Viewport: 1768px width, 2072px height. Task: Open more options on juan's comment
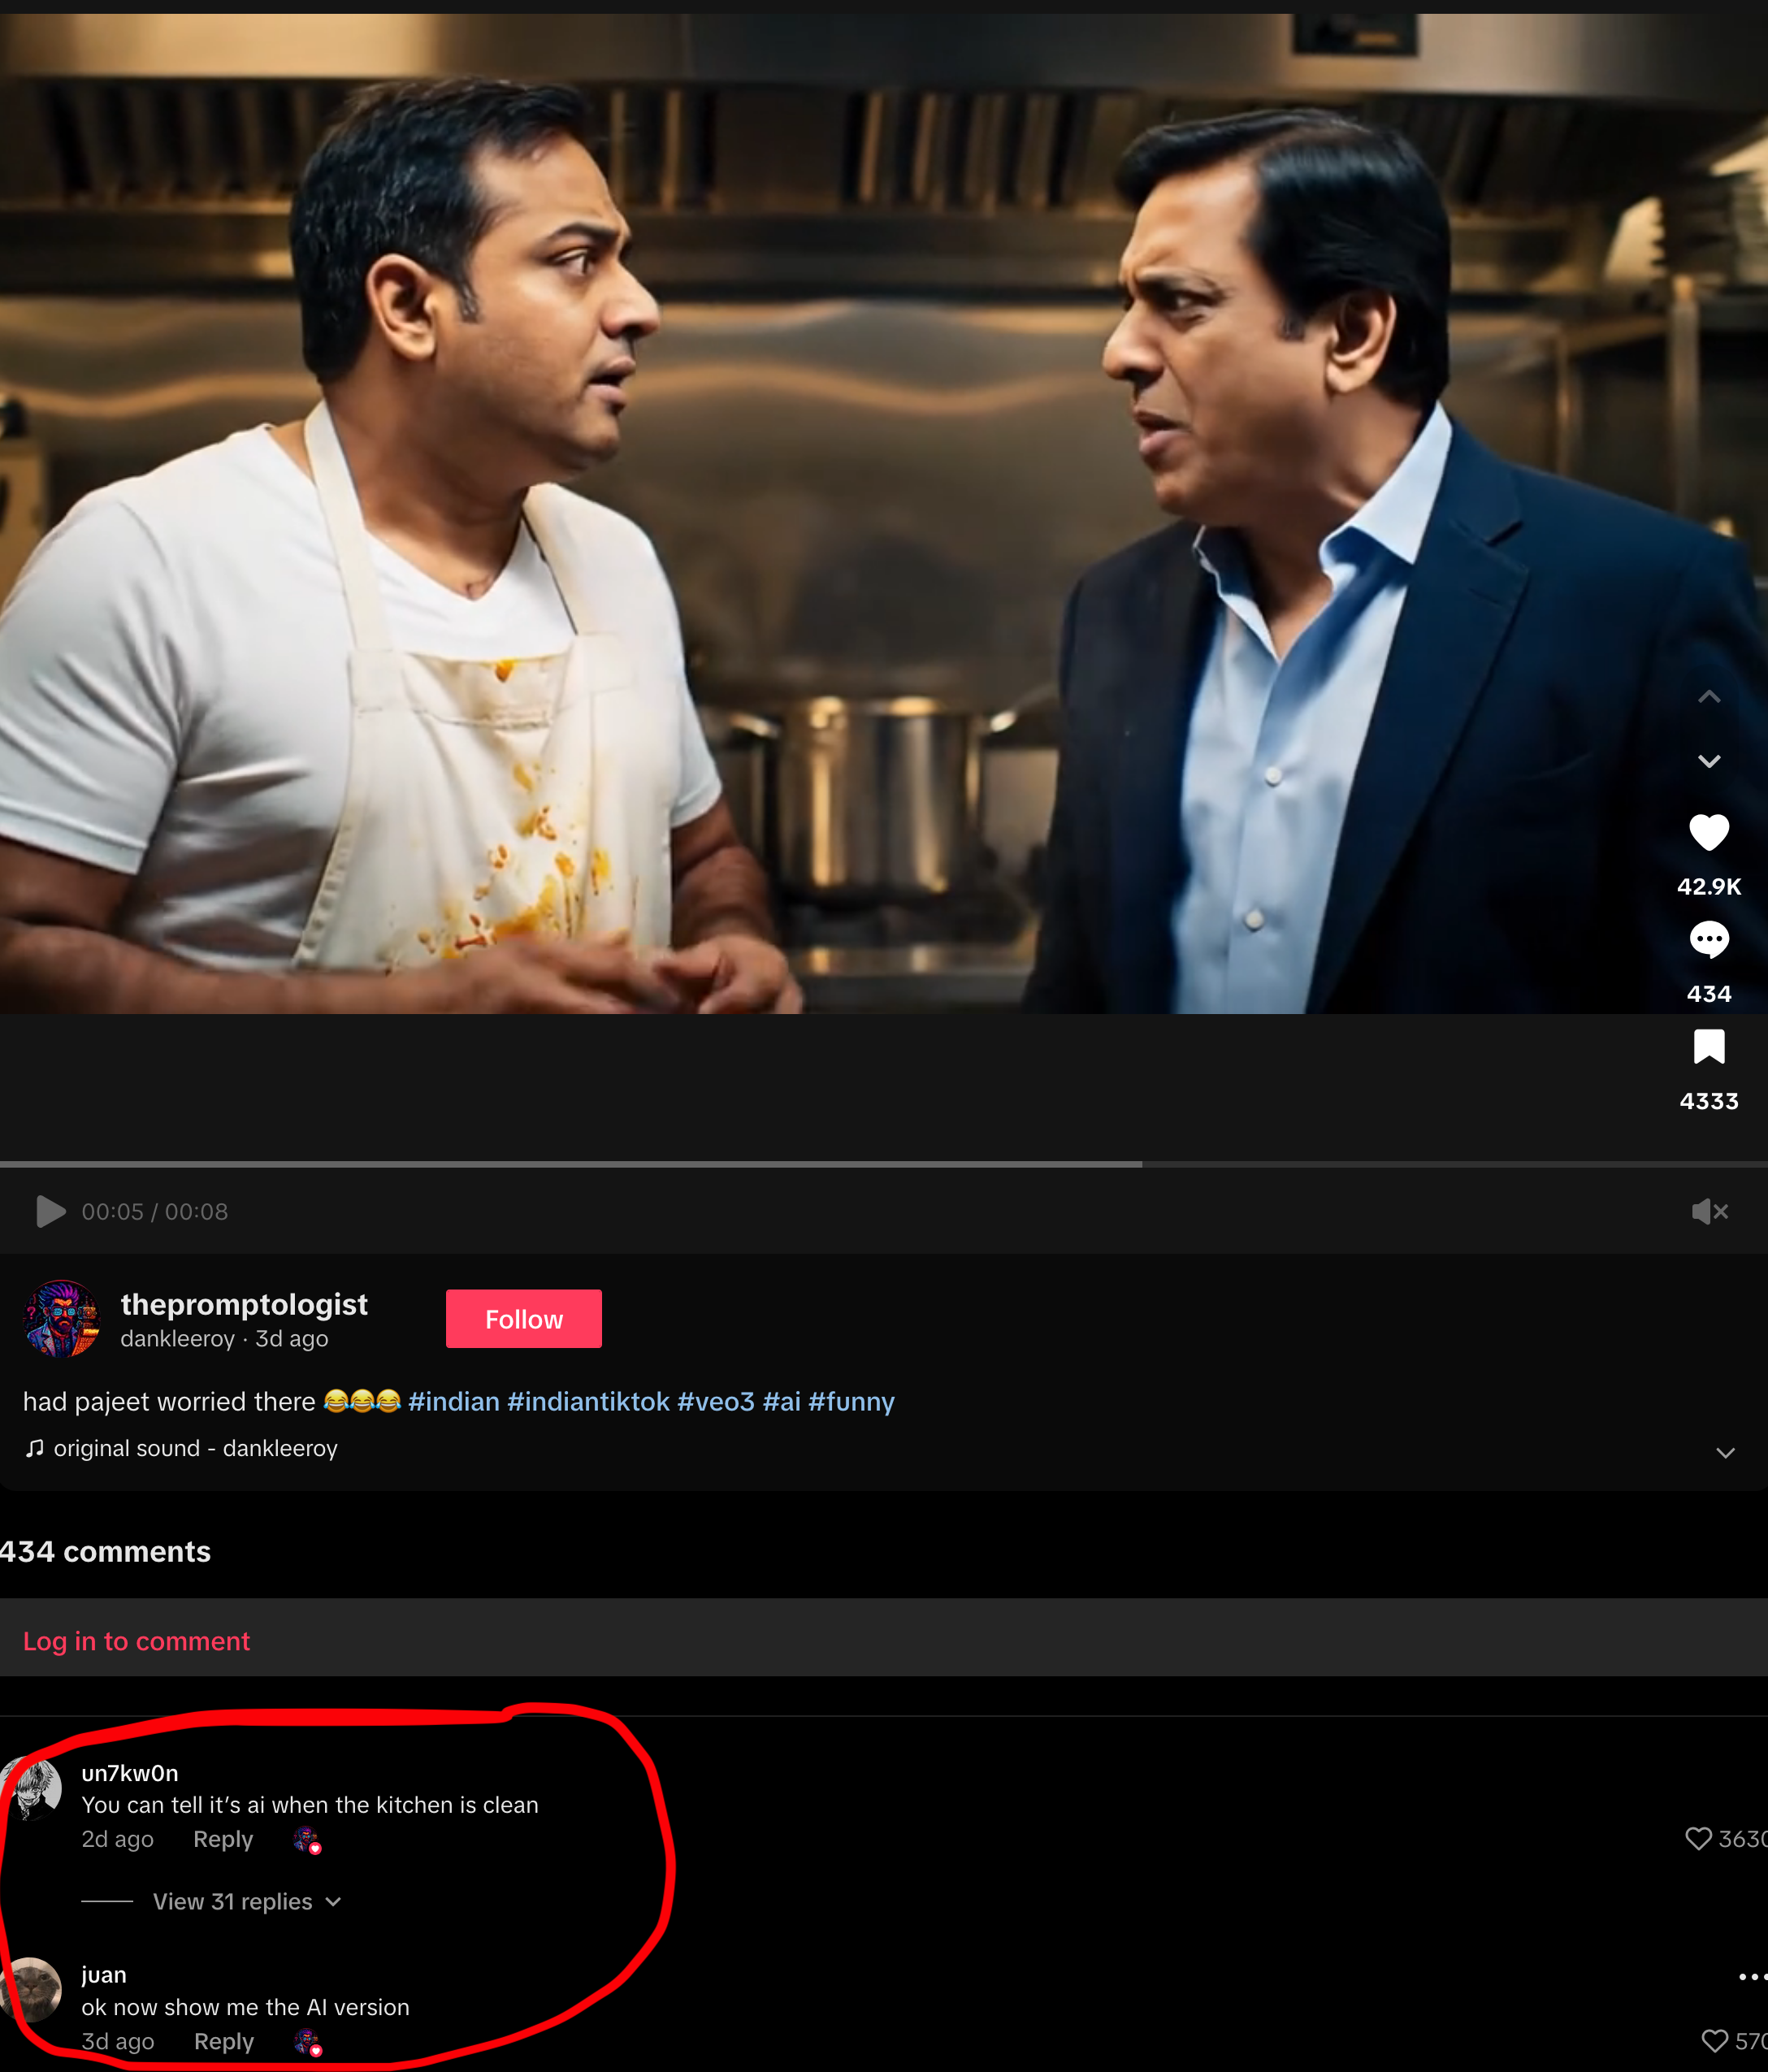[x=1751, y=1976]
